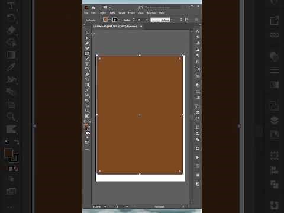Select the Selection (arrow) tool
Screen dimensions: 284x213
click(87, 33)
